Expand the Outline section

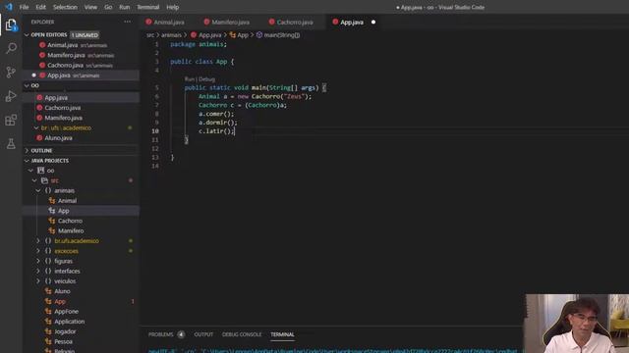pyautogui.click(x=27, y=150)
